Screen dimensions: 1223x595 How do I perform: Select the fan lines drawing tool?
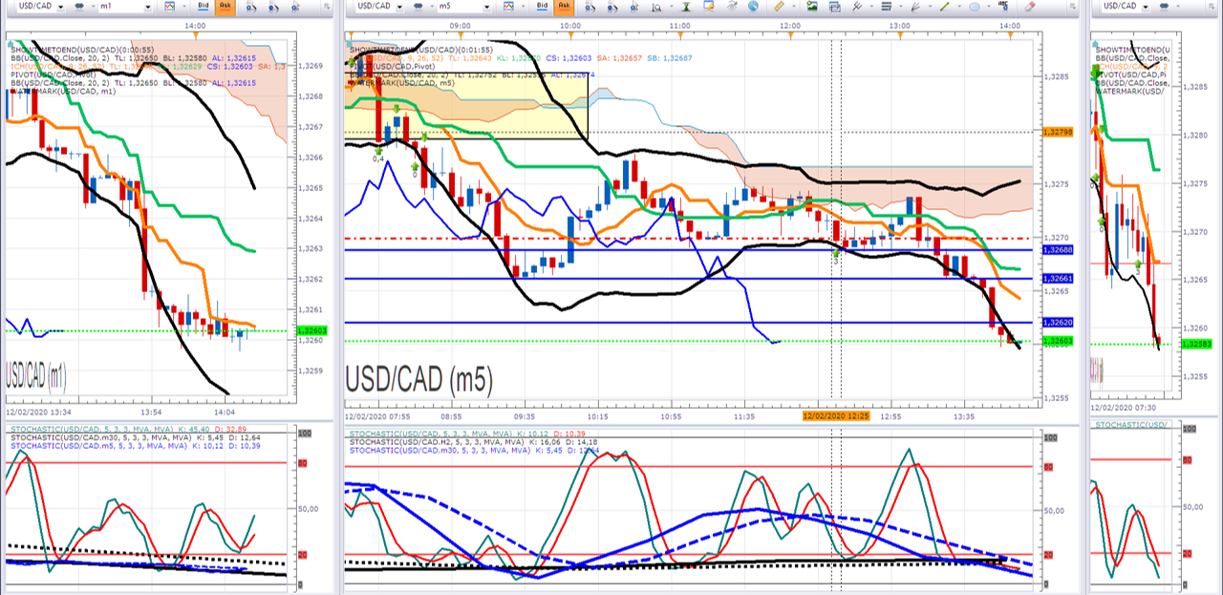(914, 7)
